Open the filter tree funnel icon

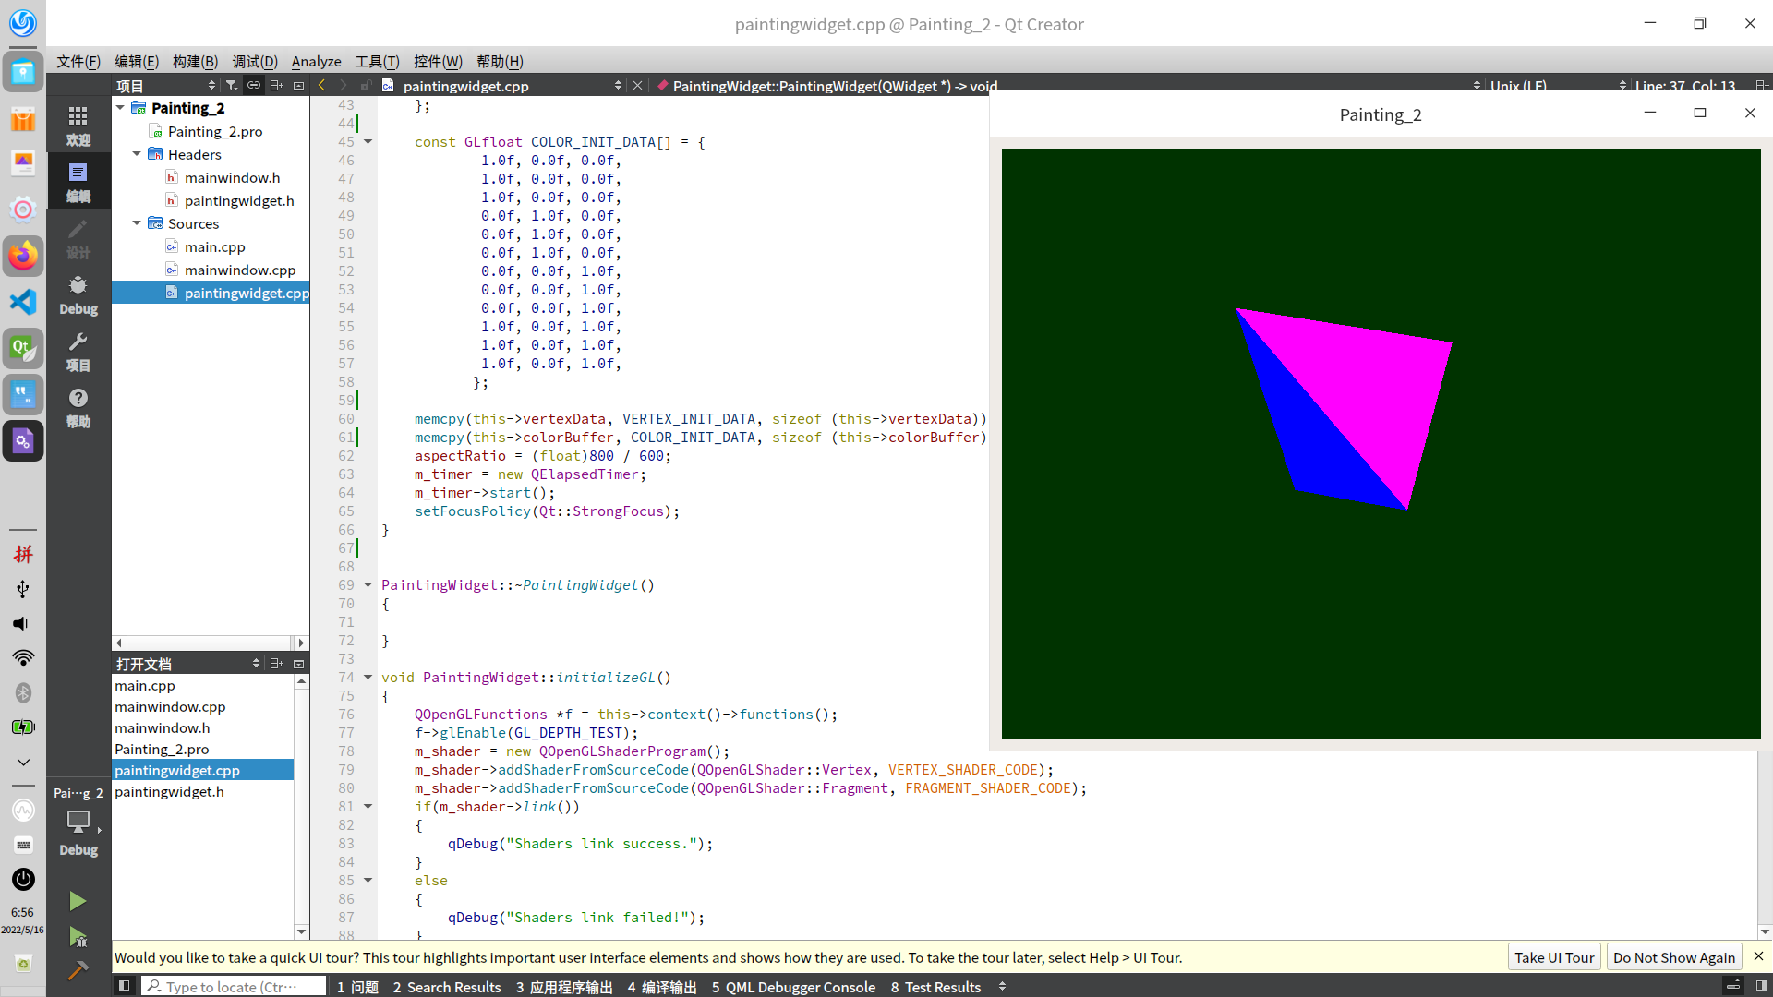point(232,85)
